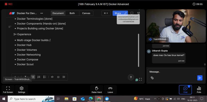
Task: Switch to the Both view tab
Action: point(72,13)
